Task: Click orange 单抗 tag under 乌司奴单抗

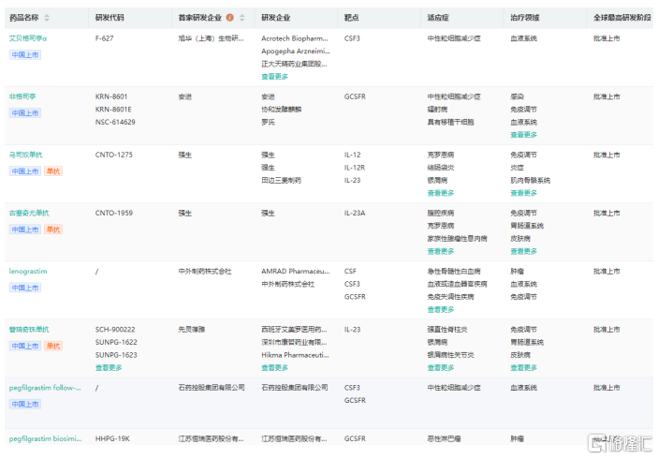Action: click(53, 171)
